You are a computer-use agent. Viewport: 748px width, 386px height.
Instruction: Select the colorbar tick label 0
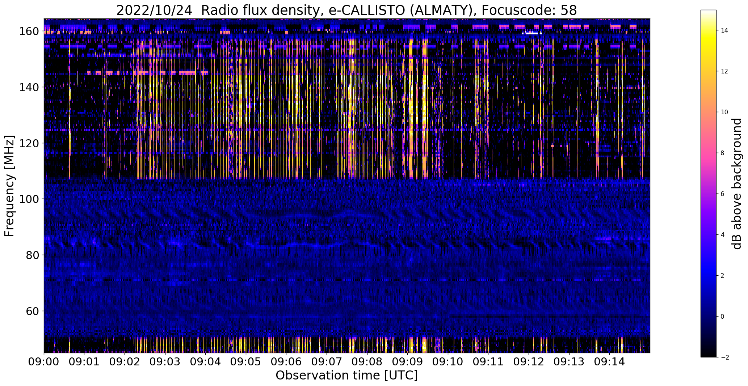pyautogui.click(x=723, y=317)
